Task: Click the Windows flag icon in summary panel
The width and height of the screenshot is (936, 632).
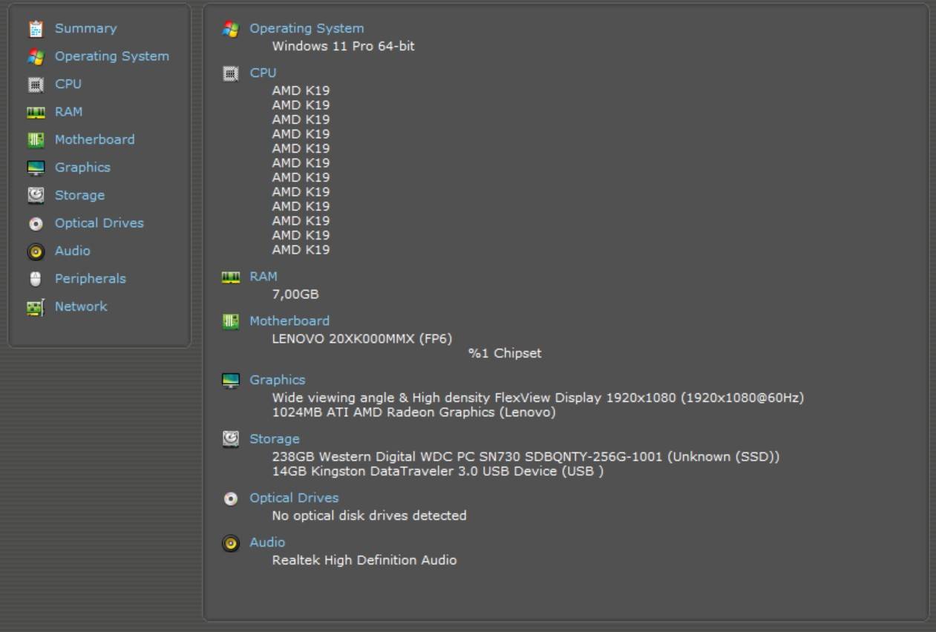Action: (231, 29)
